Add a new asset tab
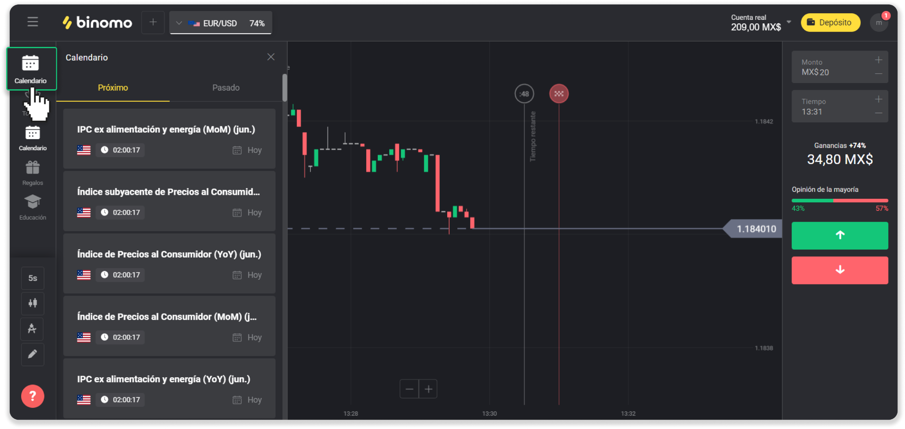This screenshot has width=905, height=429. [x=153, y=23]
